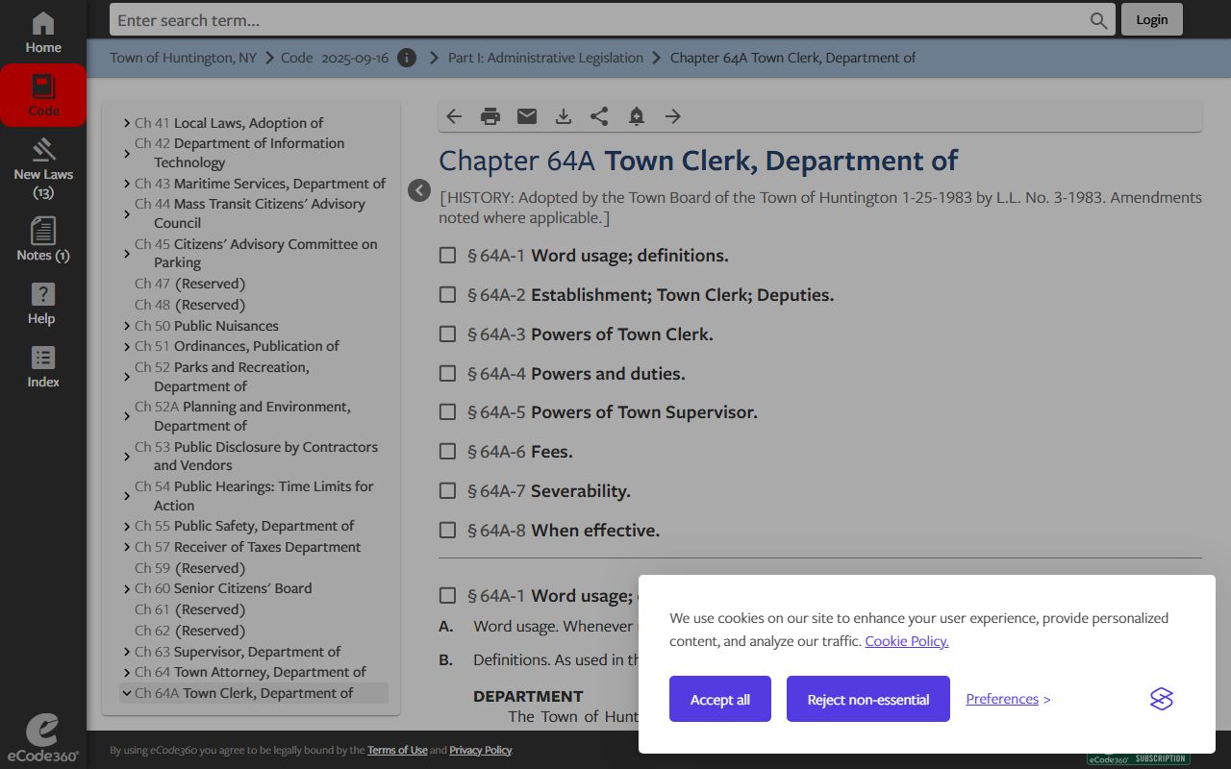Image resolution: width=1231 pixels, height=769 pixels.
Task: Open §64A-6 Fees section link
Action: (520, 451)
